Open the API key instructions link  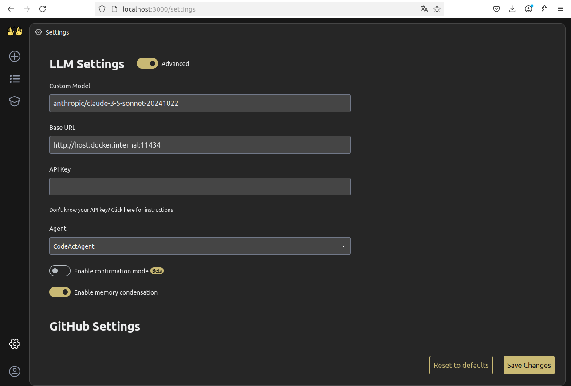click(x=142, y=210)
